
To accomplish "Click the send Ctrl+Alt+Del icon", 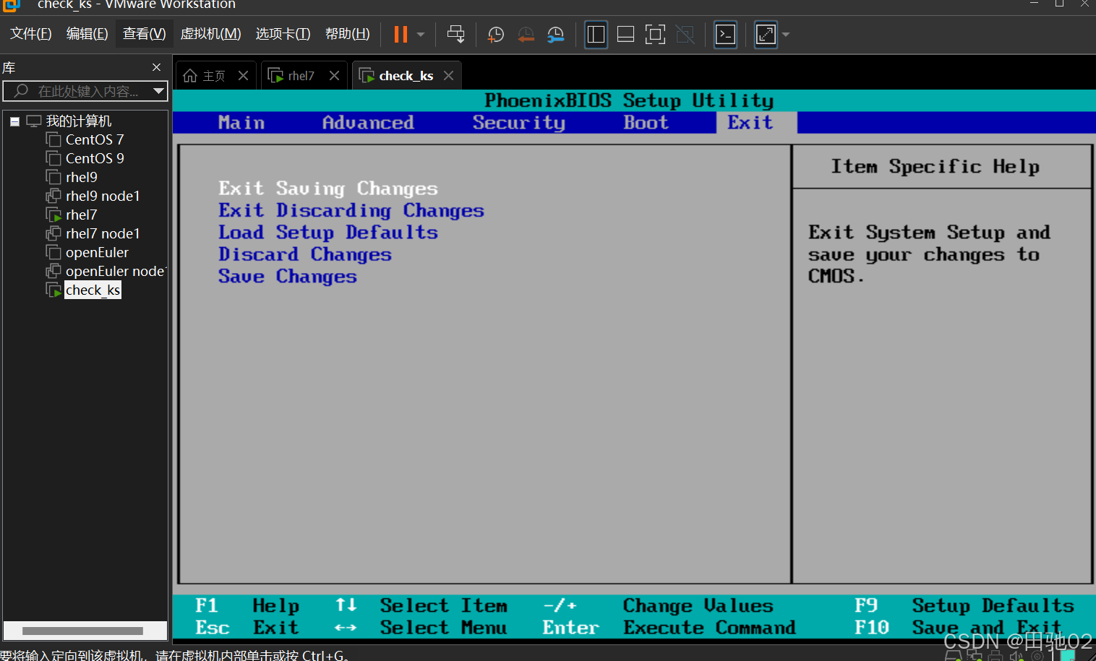I will [455, 34].
